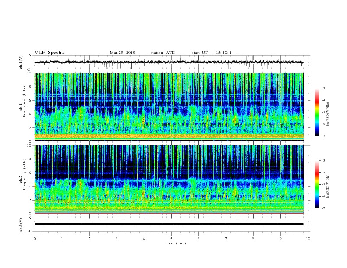Click time axis tick label "2"
This screenshot has width=347, height=268.
[89, 239]
